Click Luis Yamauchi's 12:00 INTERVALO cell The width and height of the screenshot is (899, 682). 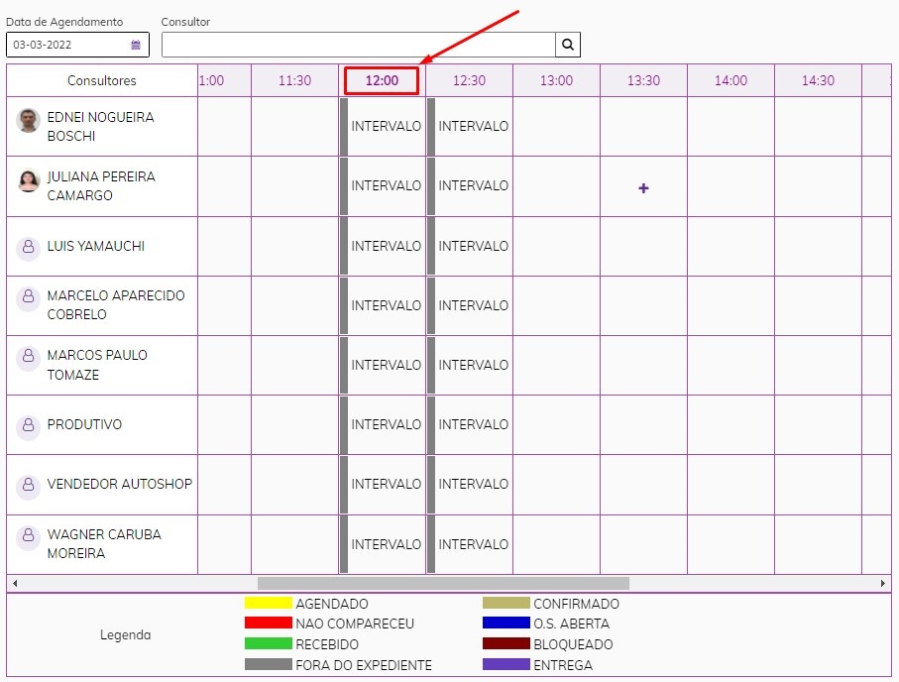(x=383, y=246)
